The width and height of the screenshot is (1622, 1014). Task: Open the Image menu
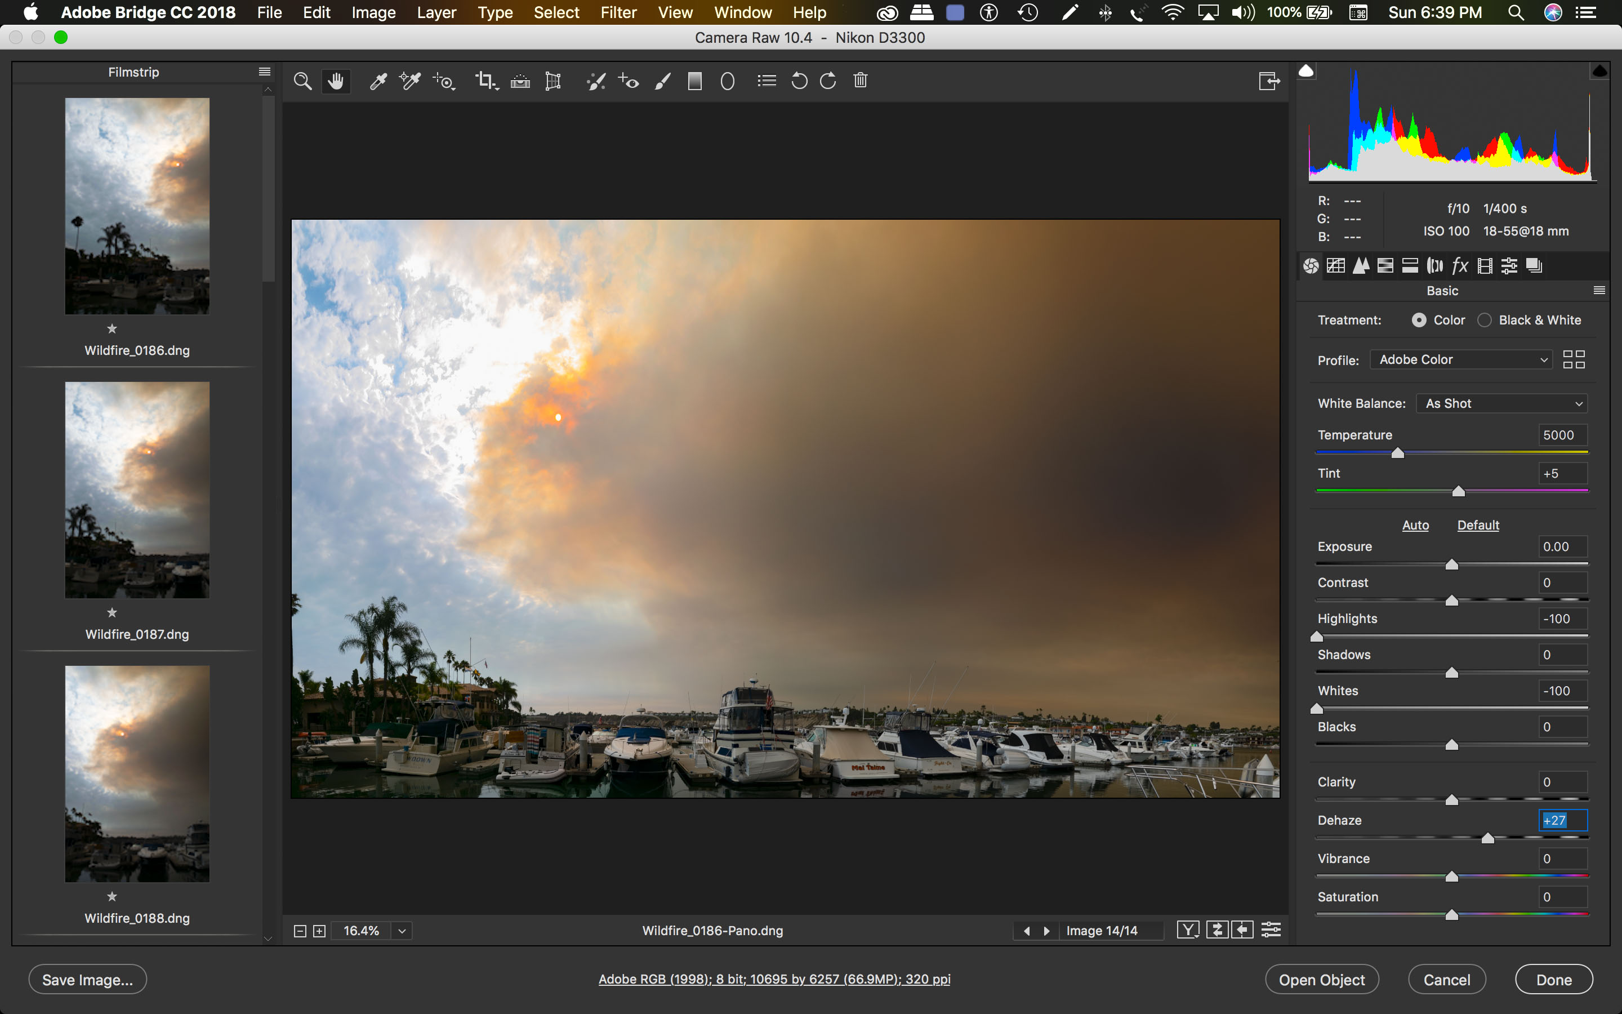[371, 13]
